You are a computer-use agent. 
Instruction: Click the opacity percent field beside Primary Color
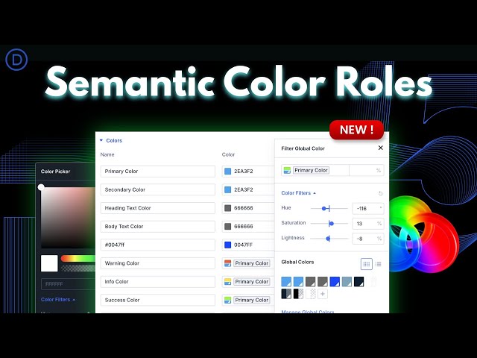(367, 171)
